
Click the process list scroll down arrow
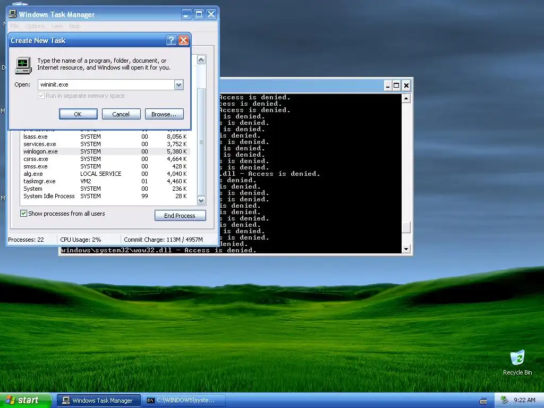point(201,200)
